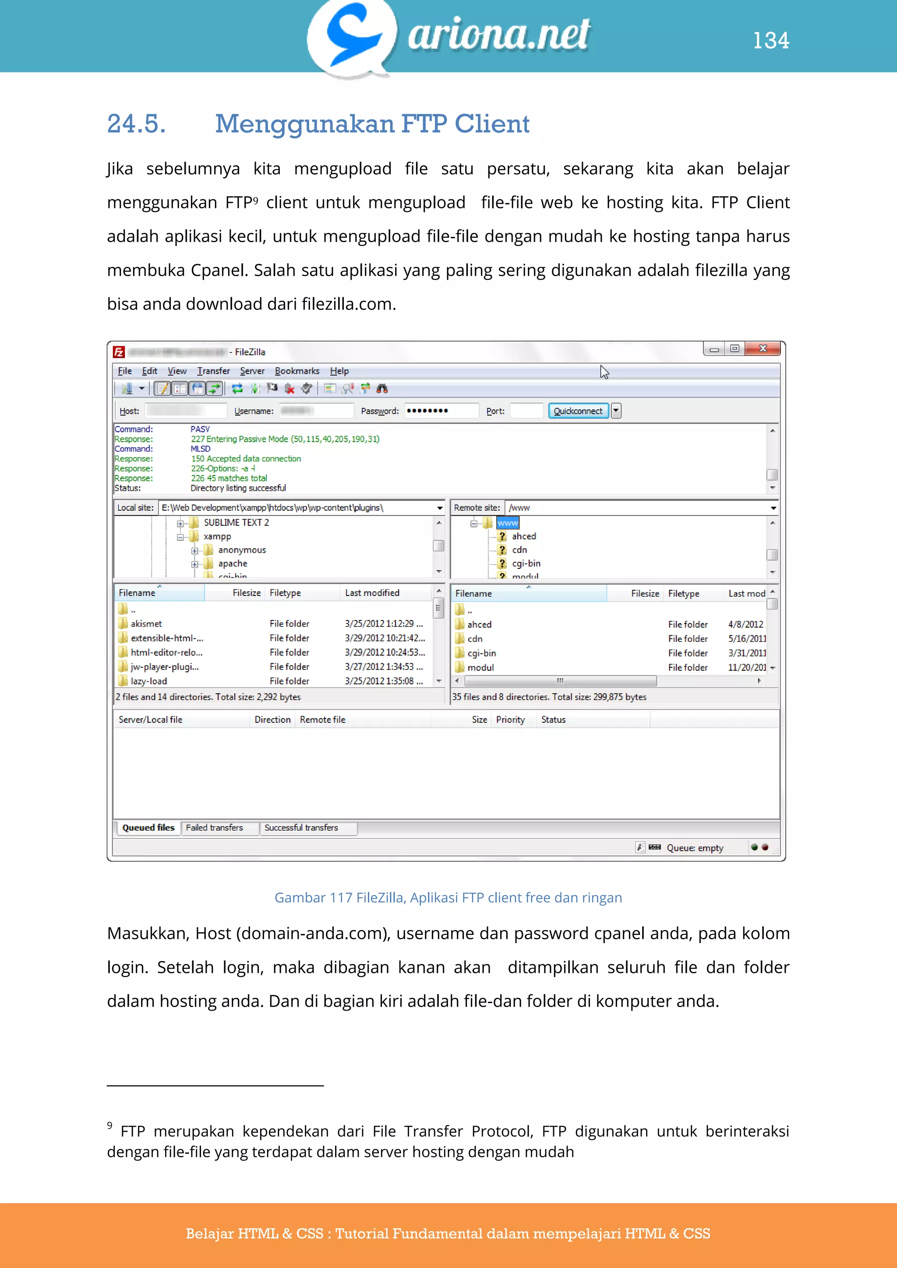
Task: Open the Transfer menu
Action: [x=213, y=371]
